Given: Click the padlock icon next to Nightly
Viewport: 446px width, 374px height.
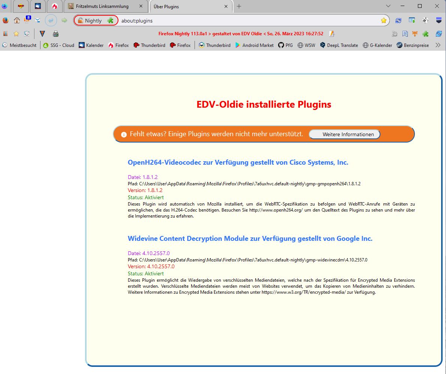Looking at the screenshot, I should pyautogui.click(x=81, y=21).
